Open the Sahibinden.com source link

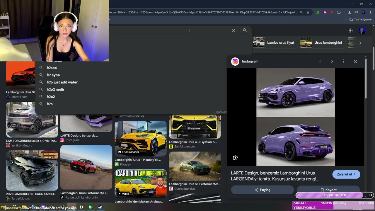pyautogui.click(x=183, y=147)
